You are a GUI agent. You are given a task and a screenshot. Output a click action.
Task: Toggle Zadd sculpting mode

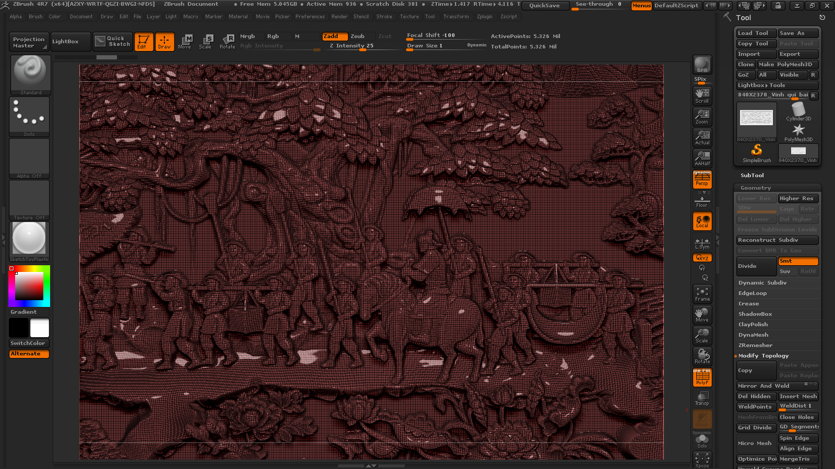tap(335, 36)
